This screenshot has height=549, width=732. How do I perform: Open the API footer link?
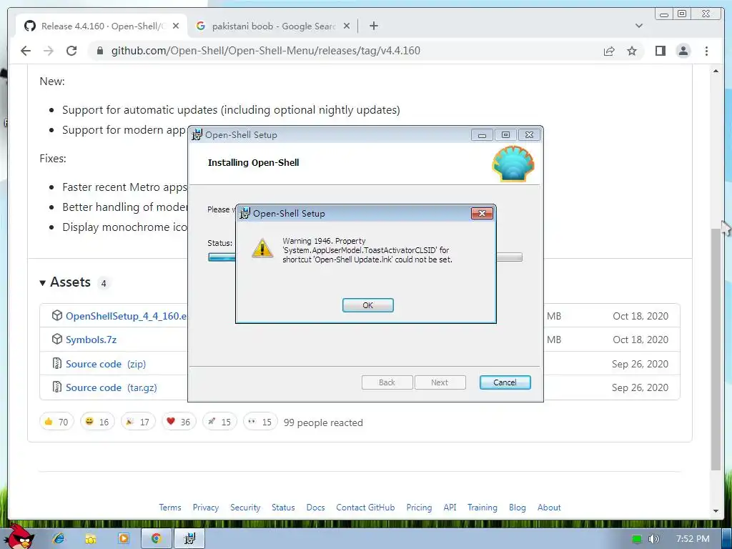pos(450,508)
